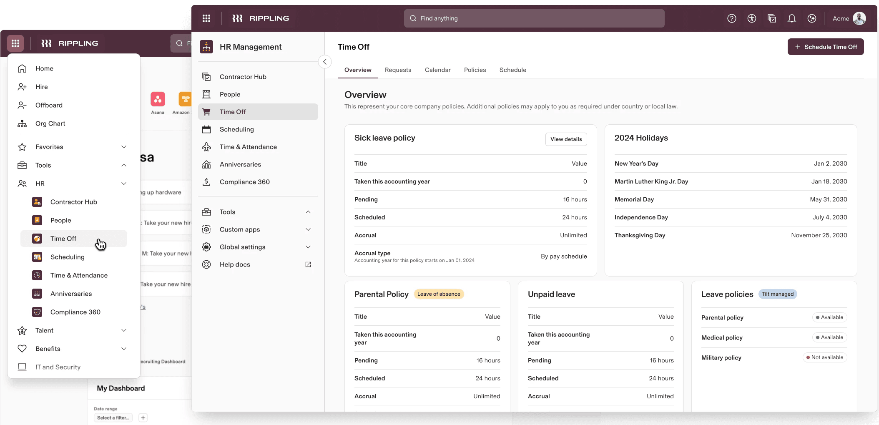Viewport: 879px width, 425px height.
Task: Click the Rippling logo in the front window
Action: [261, 18]
